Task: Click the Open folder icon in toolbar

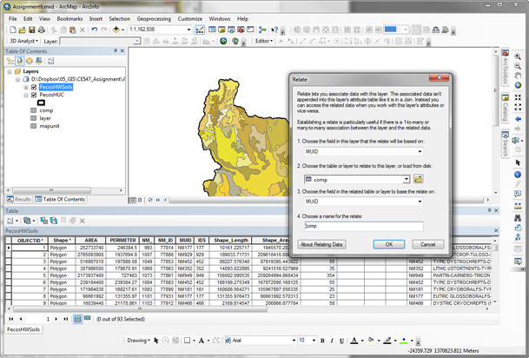Action: 23,30
